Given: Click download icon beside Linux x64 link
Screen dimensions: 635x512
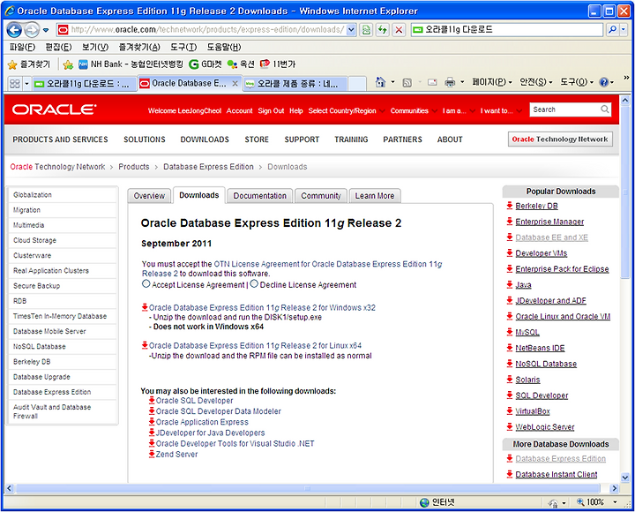Looking at the screenshot, I should 145,345.
